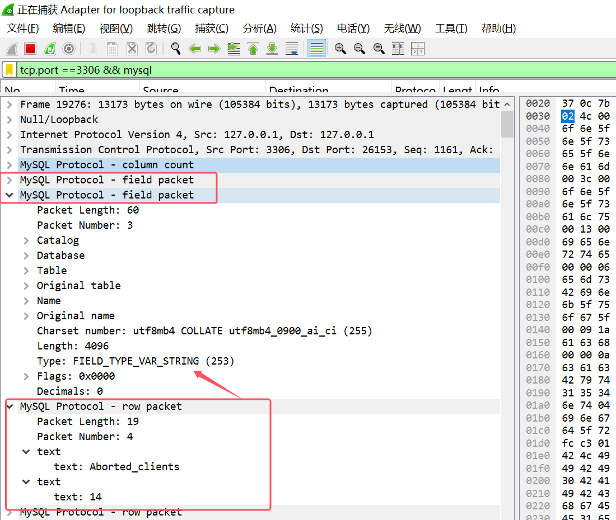Collapse text node above 'text: 14'
616x520 pixels.
tap(26, 482)
